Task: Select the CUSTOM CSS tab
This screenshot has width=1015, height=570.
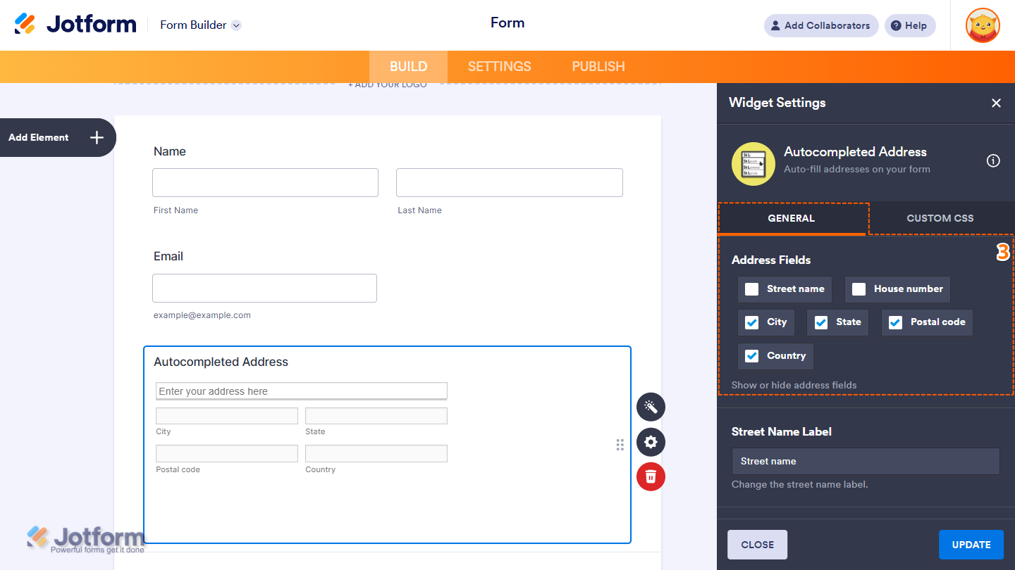Action: [x=940, y=219]
